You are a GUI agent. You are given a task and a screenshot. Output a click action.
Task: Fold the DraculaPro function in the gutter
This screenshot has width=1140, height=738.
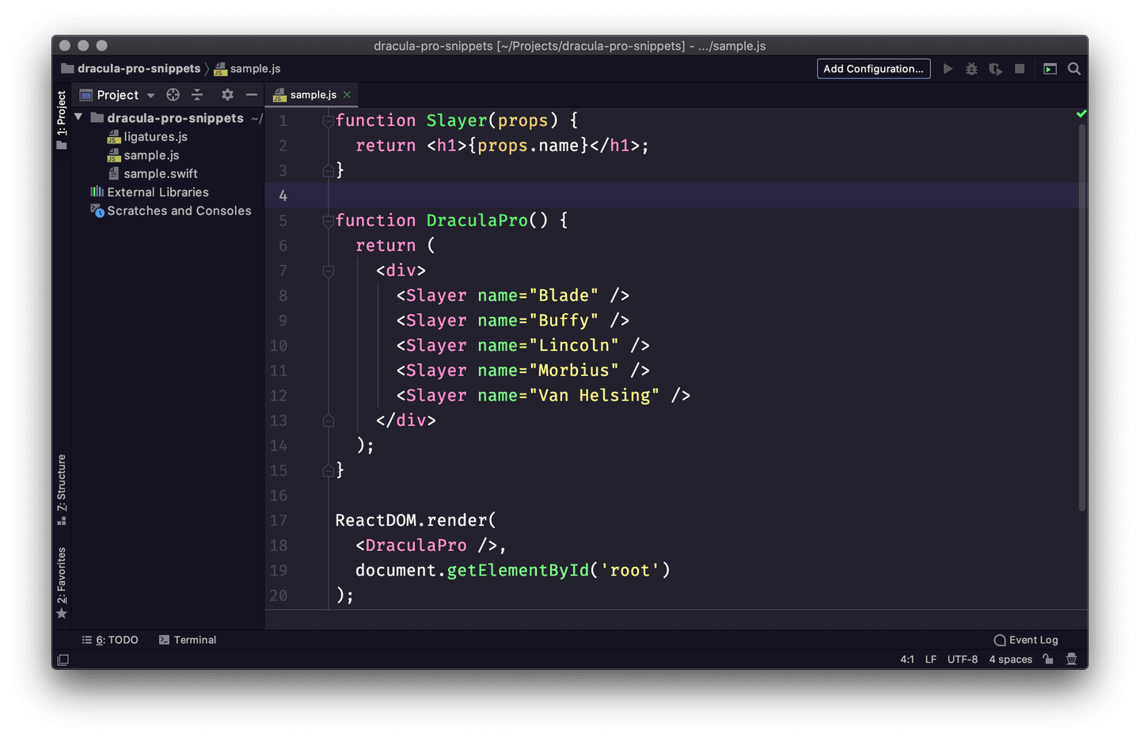click(328, 222)
